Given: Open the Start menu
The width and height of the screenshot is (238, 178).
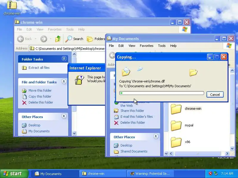Looking at the screenshot, I should [x=14, y=174].
